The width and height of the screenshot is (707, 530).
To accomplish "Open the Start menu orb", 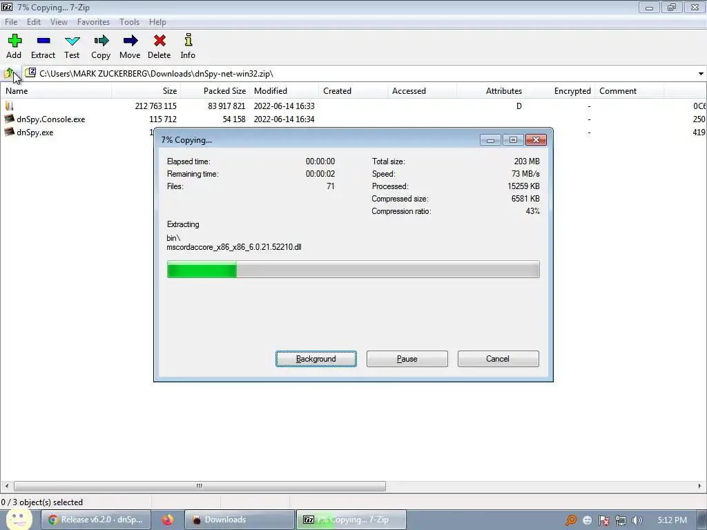I will [x=19, y=519].
